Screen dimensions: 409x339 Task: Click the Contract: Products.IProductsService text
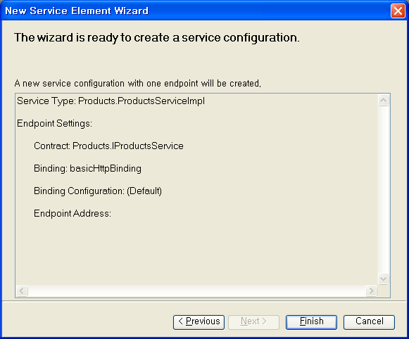coord(108,146)
